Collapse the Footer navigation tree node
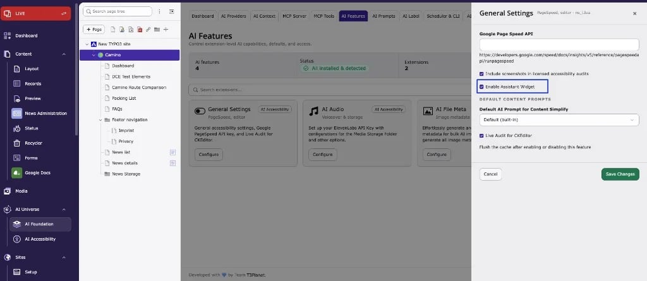Screen dimensions: 647x281 [x=100, y=120]
